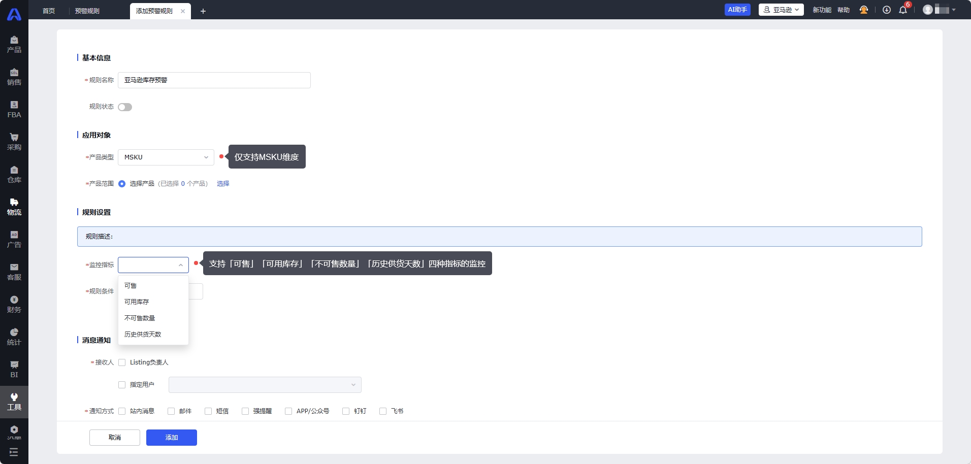This screenshot has width=971, height=464.
Task: Choose 可用库存 from the dropdown list
Action: (x=137, y=302)
